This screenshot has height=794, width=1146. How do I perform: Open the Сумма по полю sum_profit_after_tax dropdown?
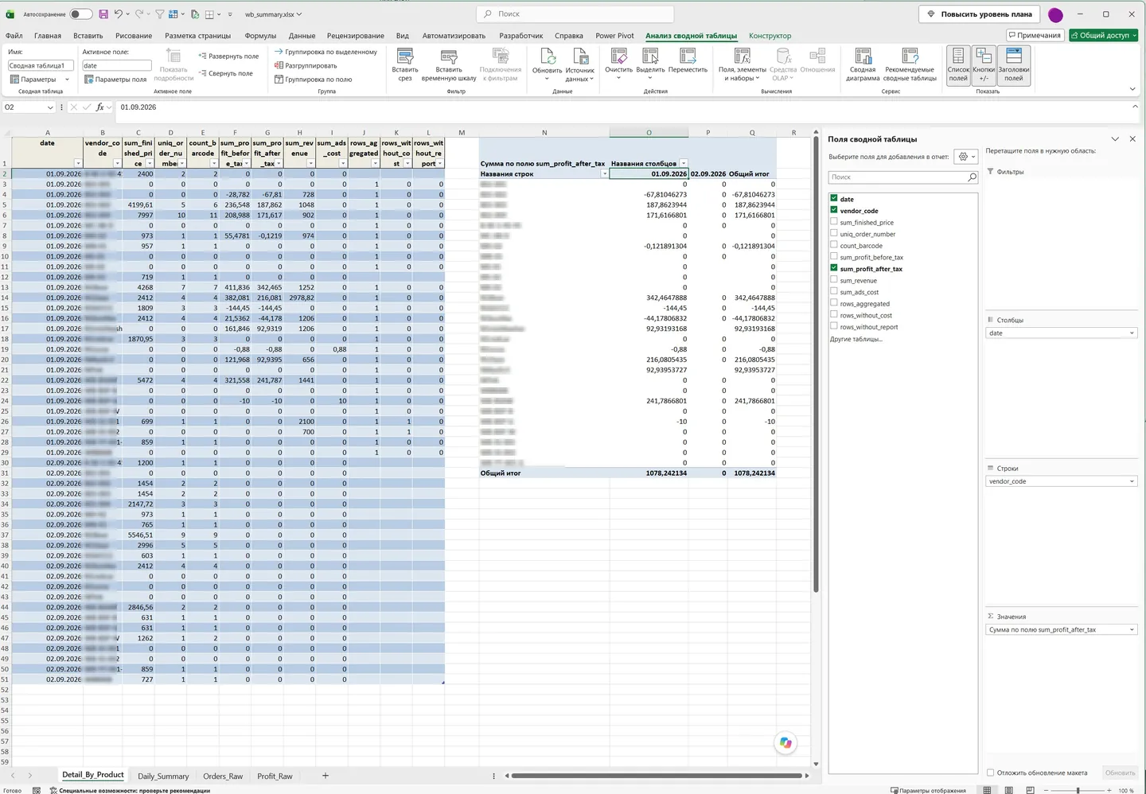pos(1132,629)
